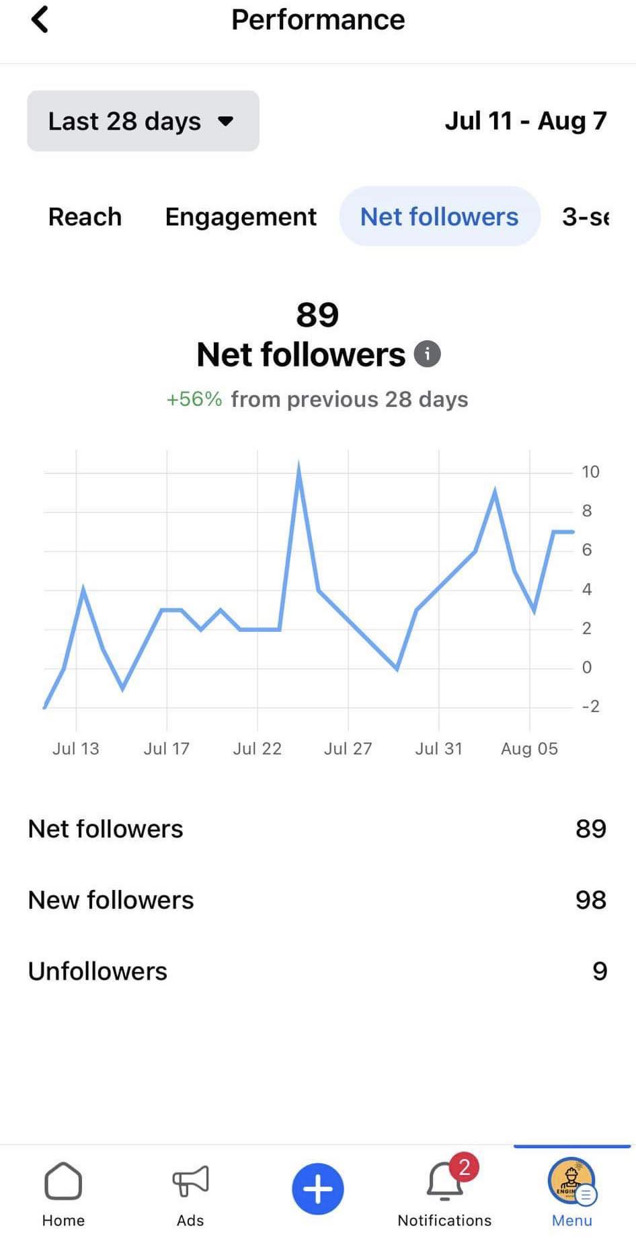The width and height of the screenshot is (636, 1247).
Task: Open Notifications bell icon
Action: coord(444,1183)
